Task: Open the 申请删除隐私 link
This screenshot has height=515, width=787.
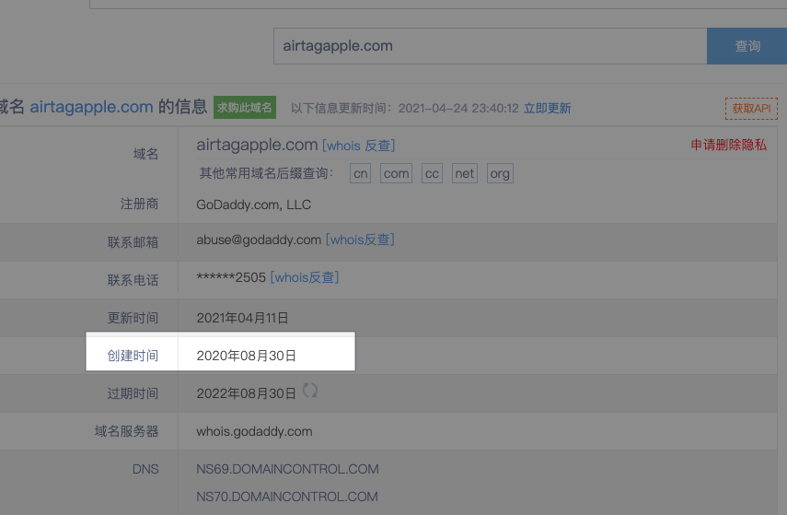Action: pyautogui.click(x=728, y=145)
